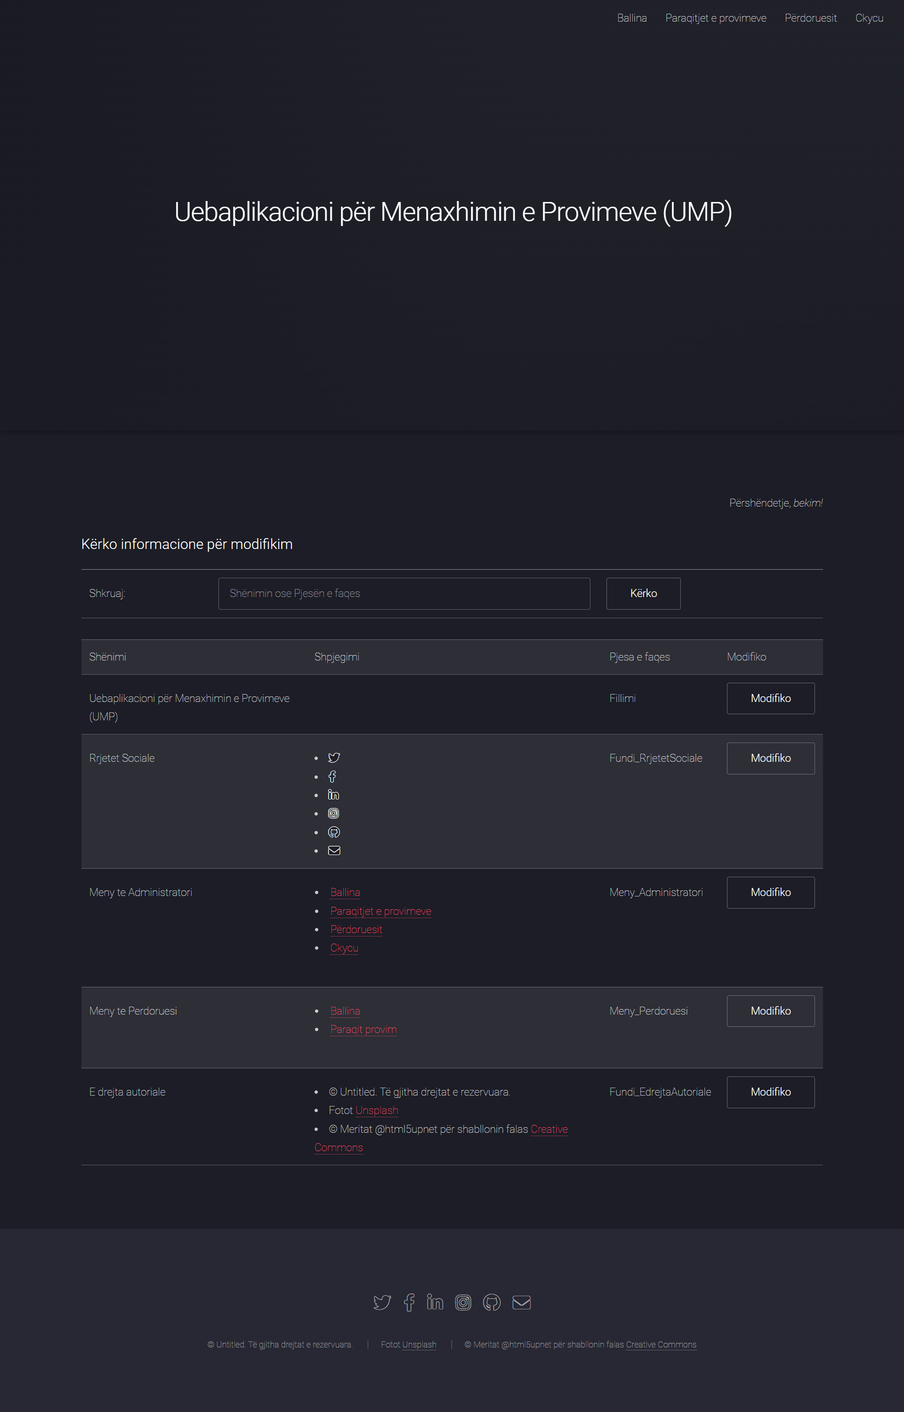
Task: Click the Facebook icon in Rrjetet Sociale row
Action: point(333,776)
